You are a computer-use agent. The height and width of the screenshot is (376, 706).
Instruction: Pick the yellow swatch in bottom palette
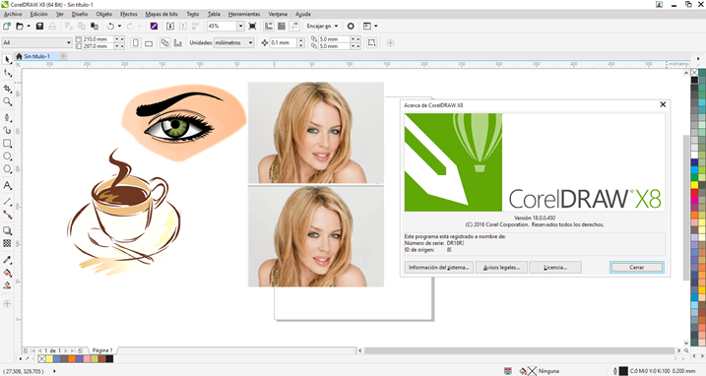coord(49,359)
